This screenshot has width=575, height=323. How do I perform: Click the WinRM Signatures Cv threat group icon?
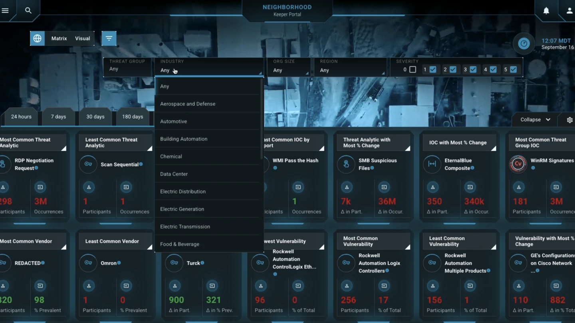click(518, 164)
